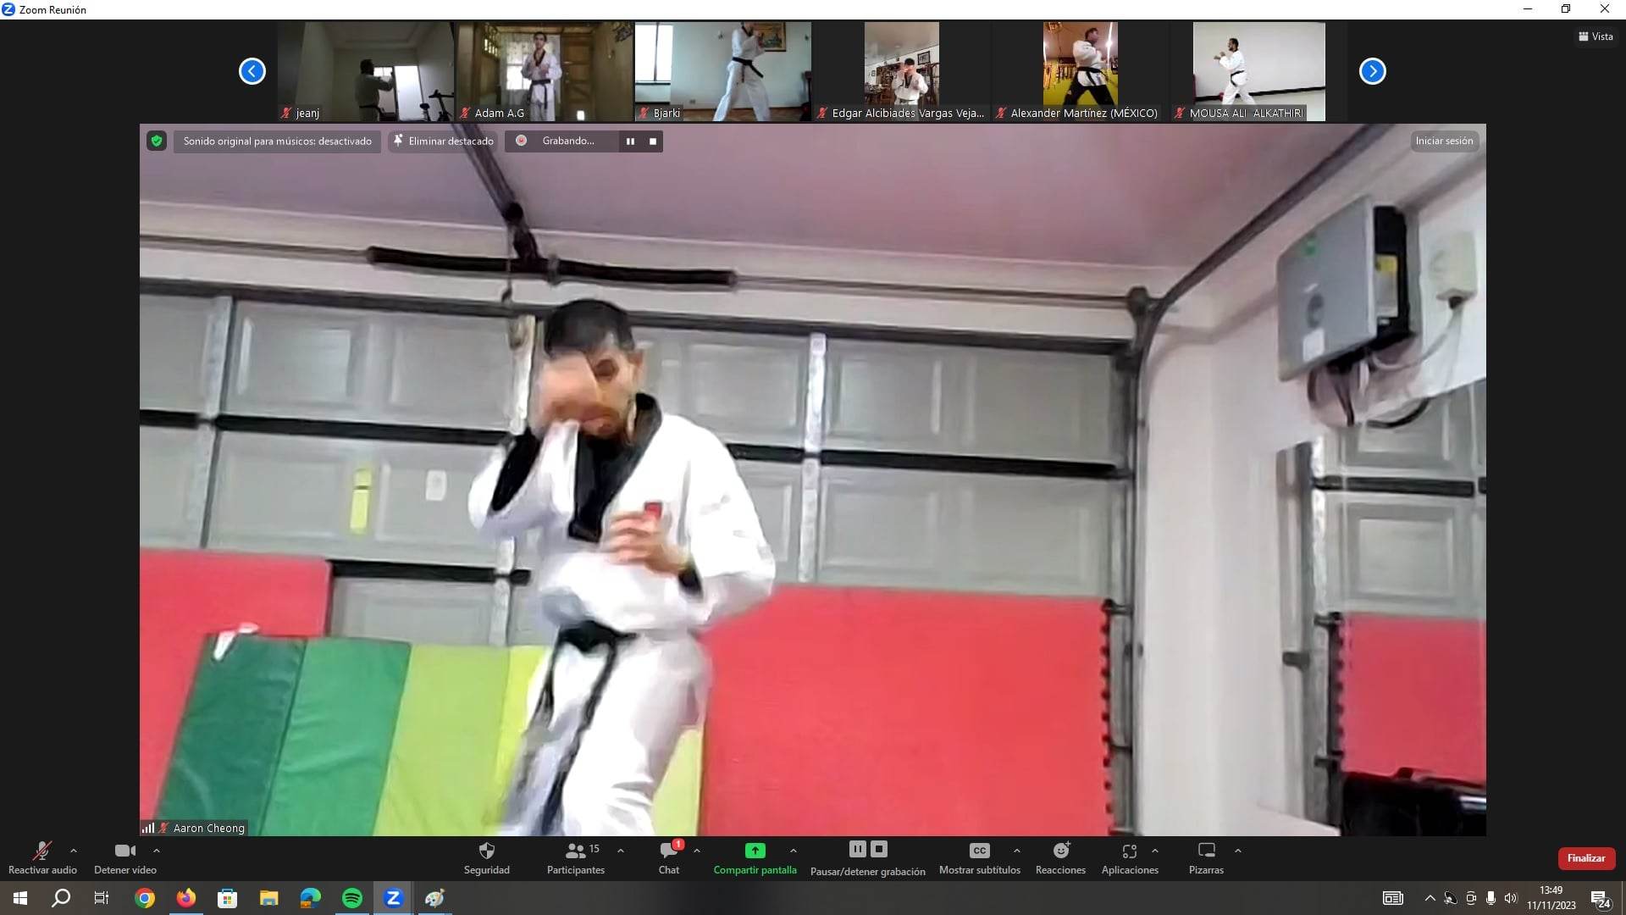Stop recording in bottom toolbar
This screenshot has height=915, width=1626.
879,849
